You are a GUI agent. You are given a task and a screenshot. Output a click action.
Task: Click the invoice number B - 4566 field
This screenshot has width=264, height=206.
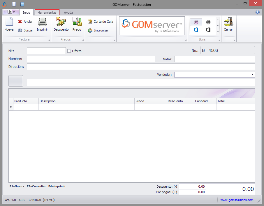point(228,50)
